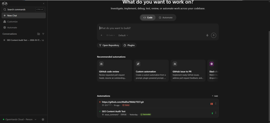Expand the OpenHands Cloud – Person workspace selector
The image size is (270, 123).
[x=20, y=119]
